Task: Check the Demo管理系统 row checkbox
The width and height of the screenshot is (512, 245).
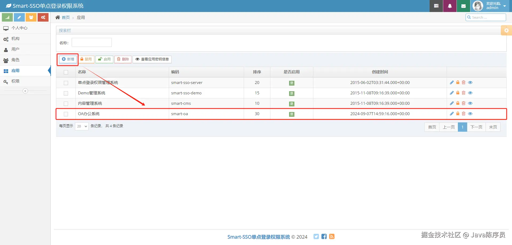Action: point(66,93)
